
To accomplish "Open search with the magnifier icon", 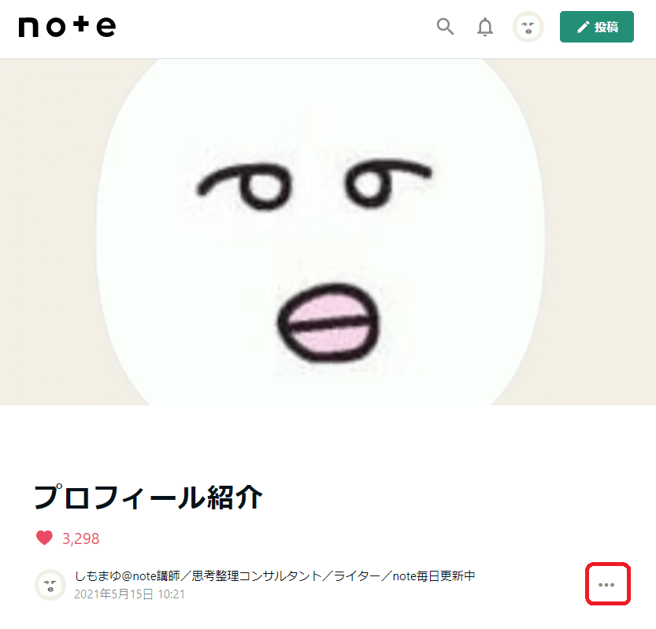I will coord(445,27).
